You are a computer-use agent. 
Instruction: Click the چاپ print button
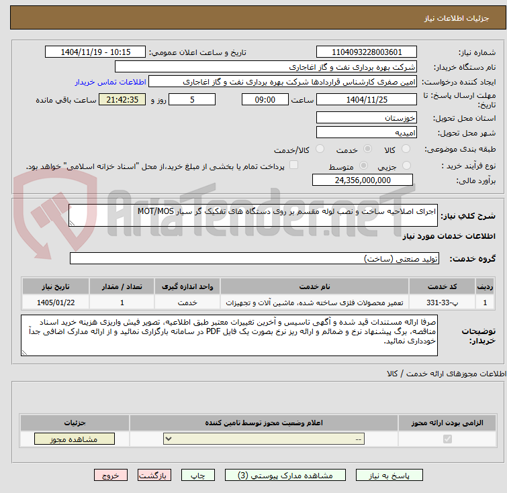point(198,476)
